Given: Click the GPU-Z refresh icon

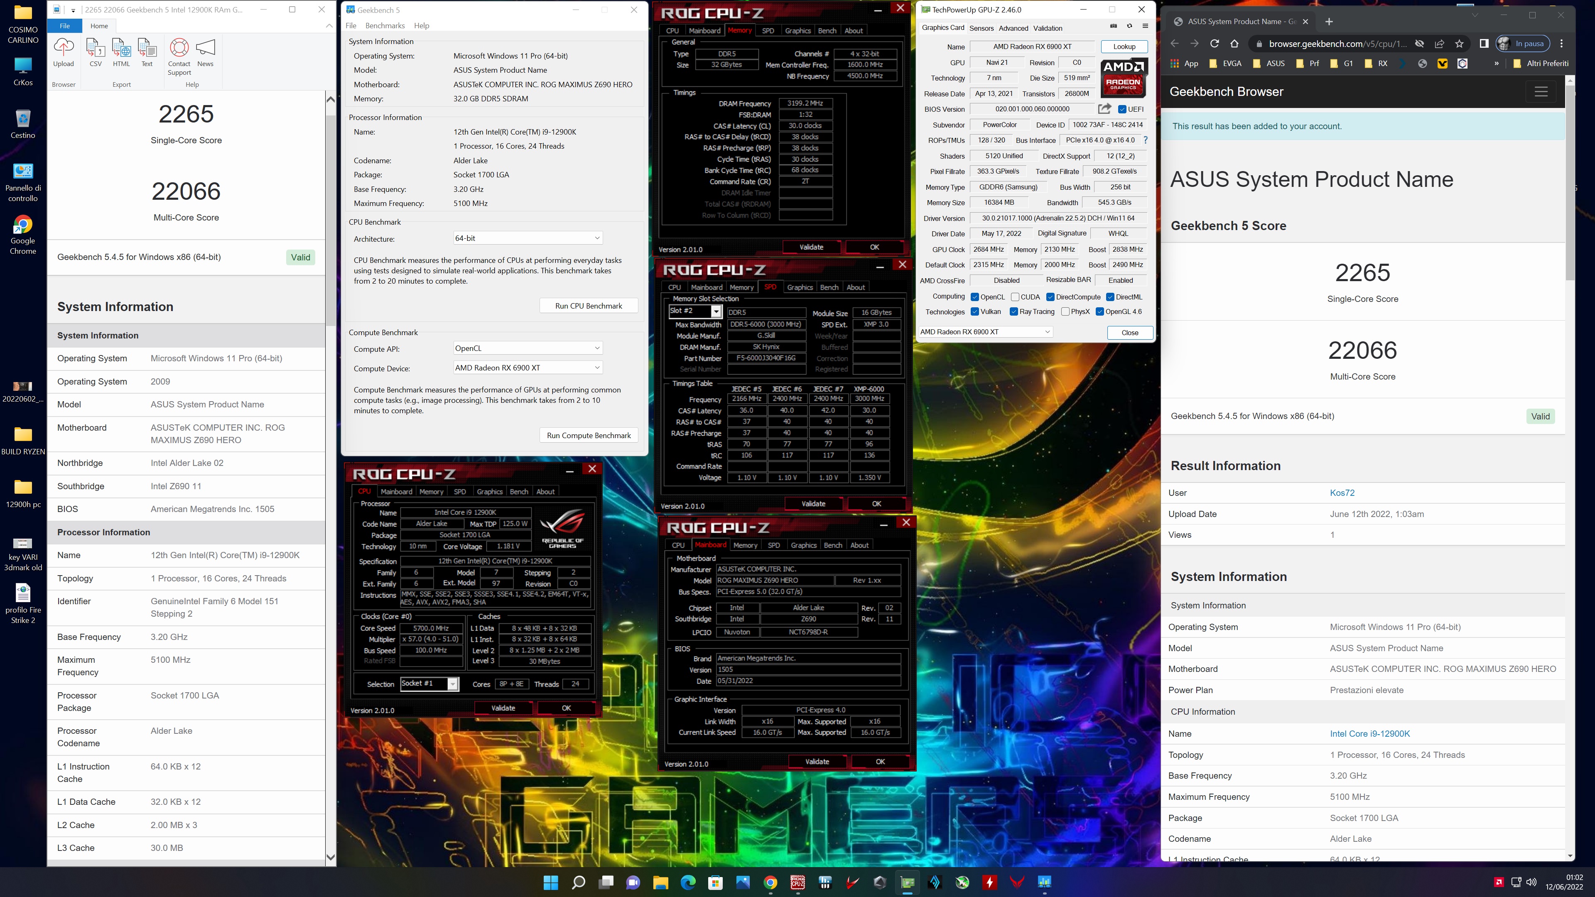Looking at the screenshot, I should tap(1129, 26).
